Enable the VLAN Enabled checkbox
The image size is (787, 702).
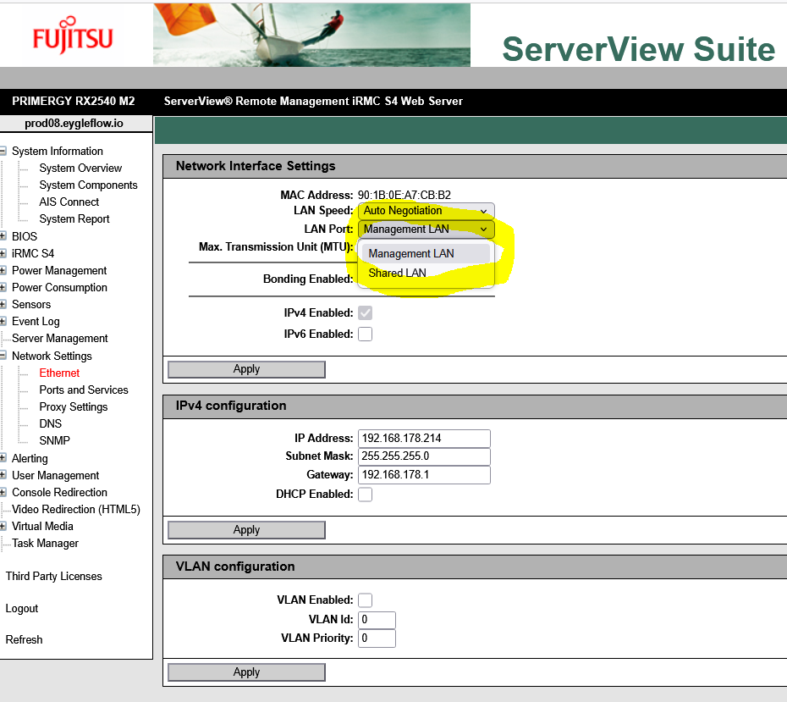click(x=366, y=600)
